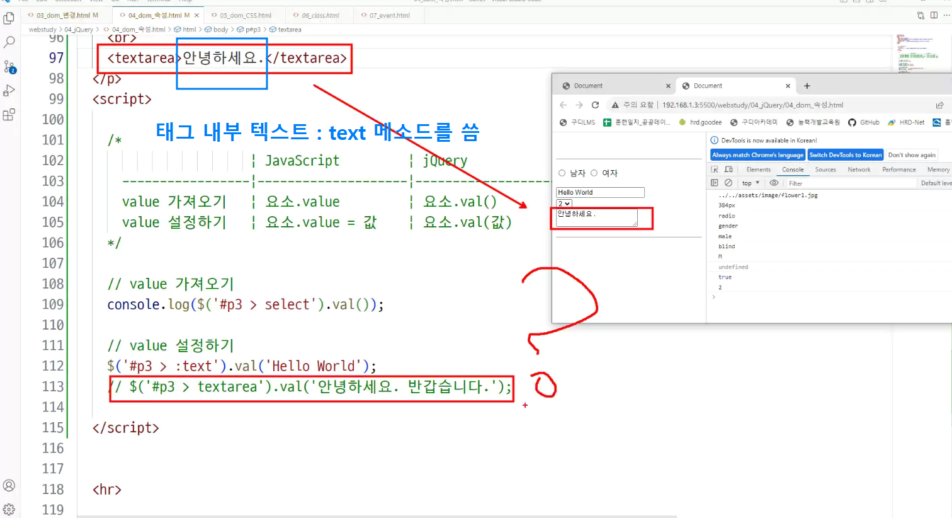Viewport: 952px width, 518px height.
Task: Show the console sidebar icon
Action: [x=715, y=183]
